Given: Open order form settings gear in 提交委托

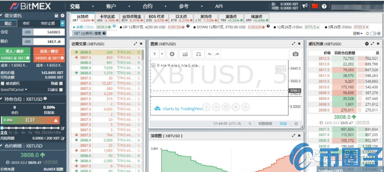Looking at the screenshot, I should click(62, 16).
